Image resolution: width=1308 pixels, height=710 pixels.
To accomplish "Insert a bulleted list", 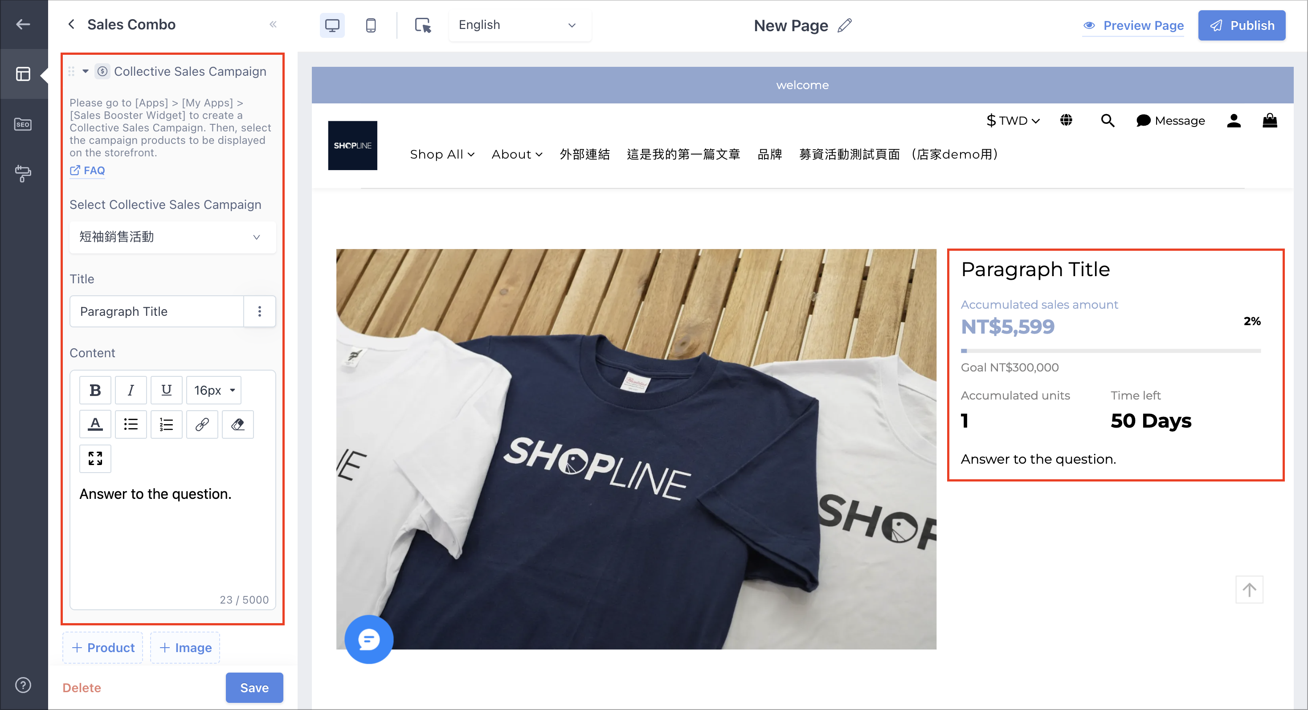I will coord(131,424).
